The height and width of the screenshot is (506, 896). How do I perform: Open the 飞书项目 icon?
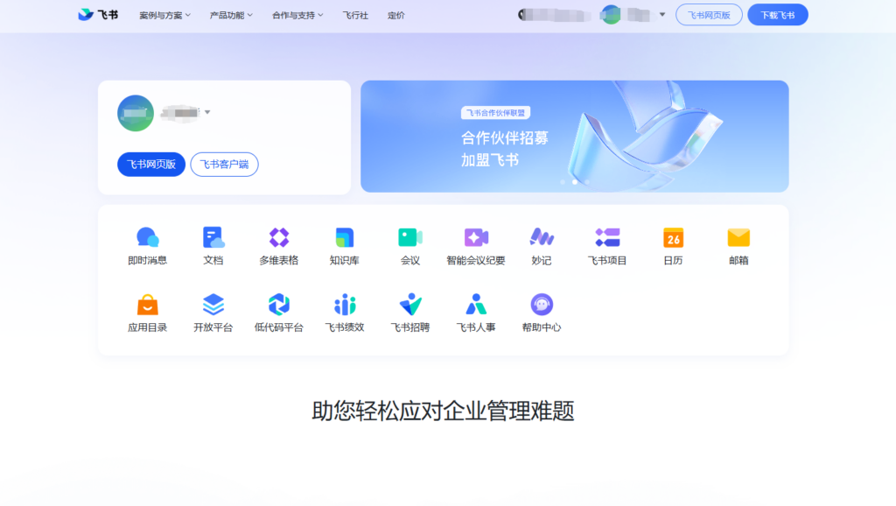[x=607, y=237]
